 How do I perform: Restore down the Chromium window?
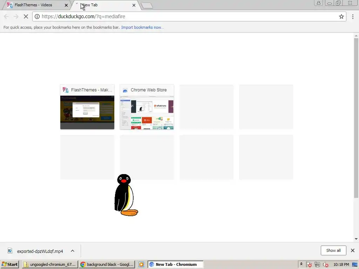coord(338,3)
